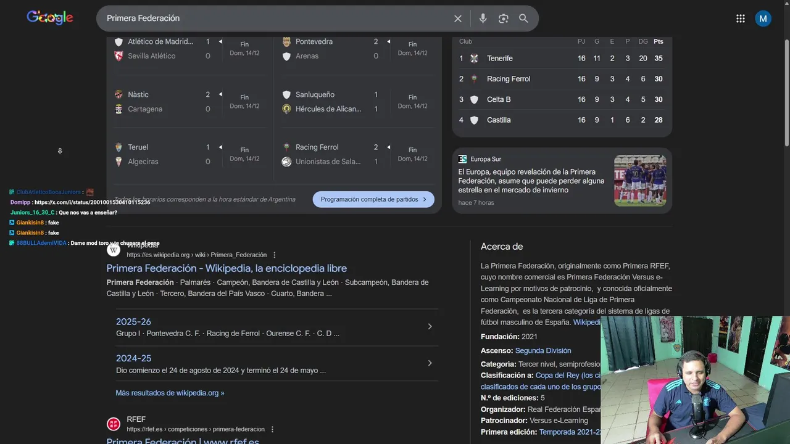Click the Nàstic team crest
This screenshot has height=444, width=790.
point(118,94)
